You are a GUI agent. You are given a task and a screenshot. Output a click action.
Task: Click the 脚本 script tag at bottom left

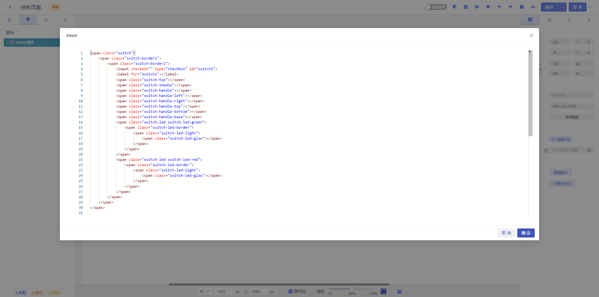54,293
